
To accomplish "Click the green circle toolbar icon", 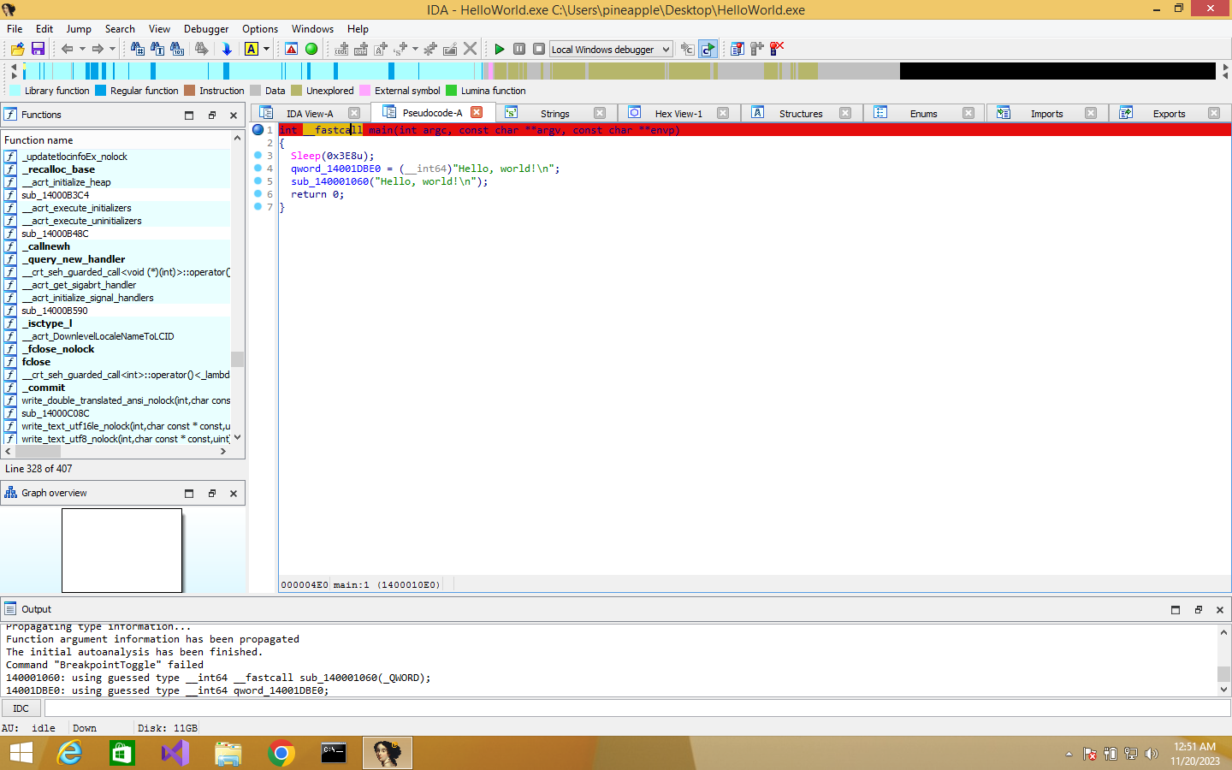I will [311, 49].
